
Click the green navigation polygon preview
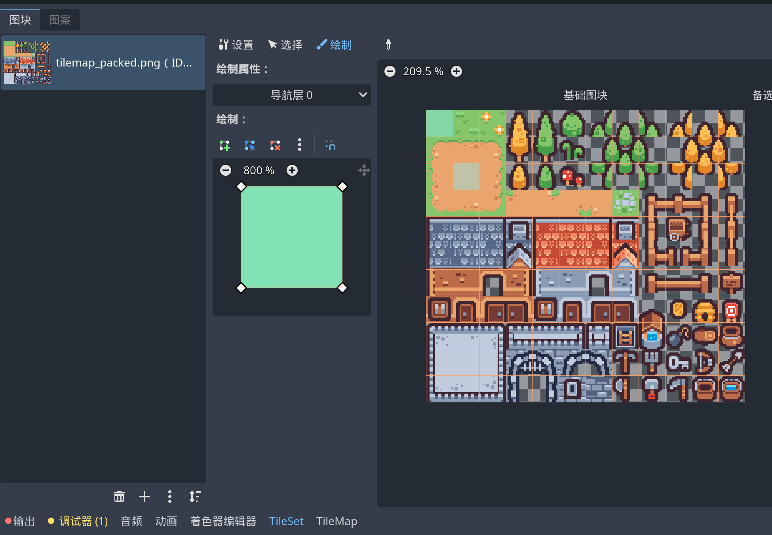click(x=292, y=237)
